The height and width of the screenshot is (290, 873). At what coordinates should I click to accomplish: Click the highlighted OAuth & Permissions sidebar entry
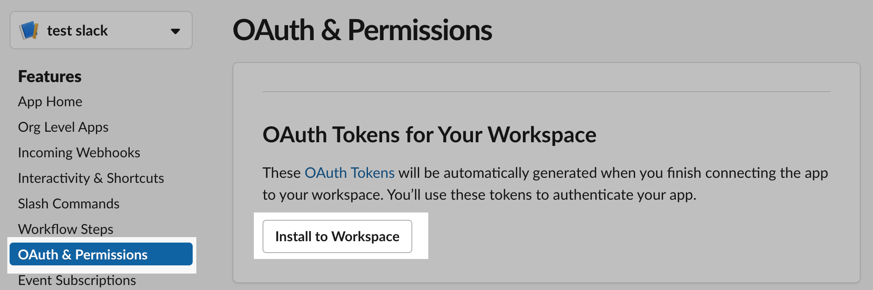82,254
